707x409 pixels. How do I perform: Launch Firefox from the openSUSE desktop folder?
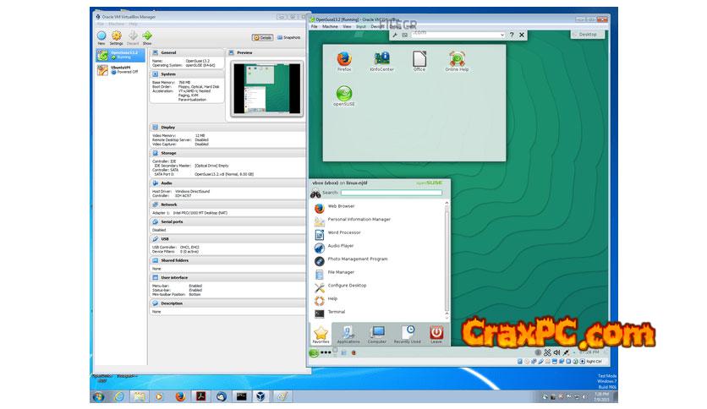pos(343,60)
